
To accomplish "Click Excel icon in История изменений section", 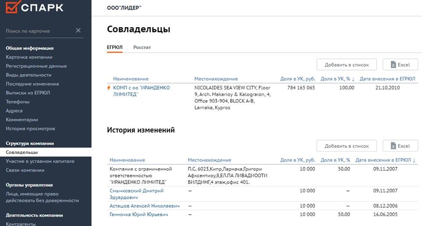I will pyautogui.click(x=393, y=146).
